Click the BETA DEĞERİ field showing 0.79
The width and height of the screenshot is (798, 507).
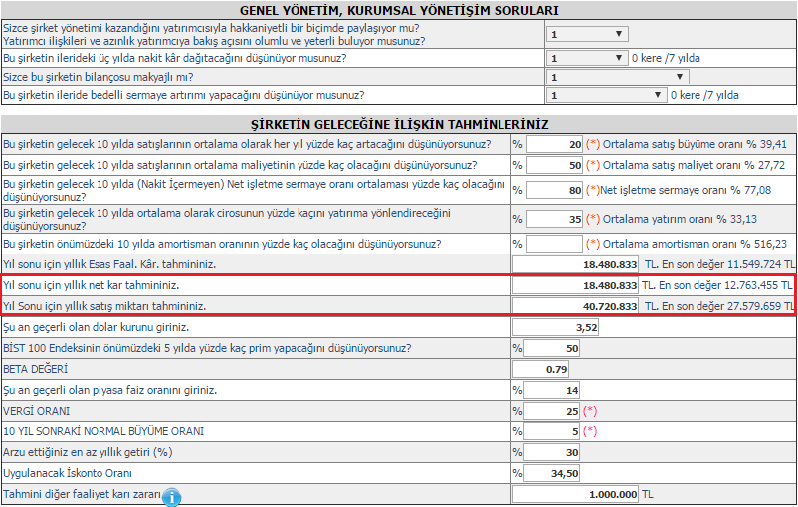click(540, 369)
